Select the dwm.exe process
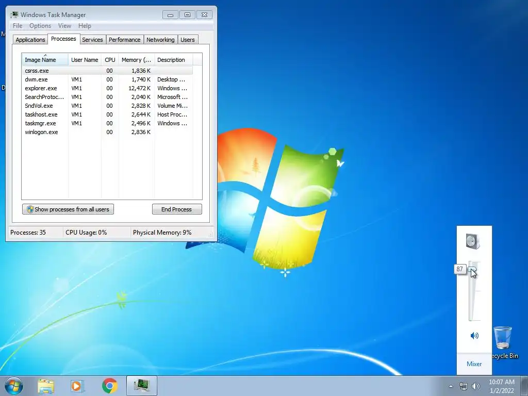Viewport: 528px width, 396px height. click(x=107, y=79)
